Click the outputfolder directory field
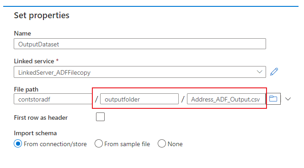This screenshot has width=304, height=168. tap(139, 99)
